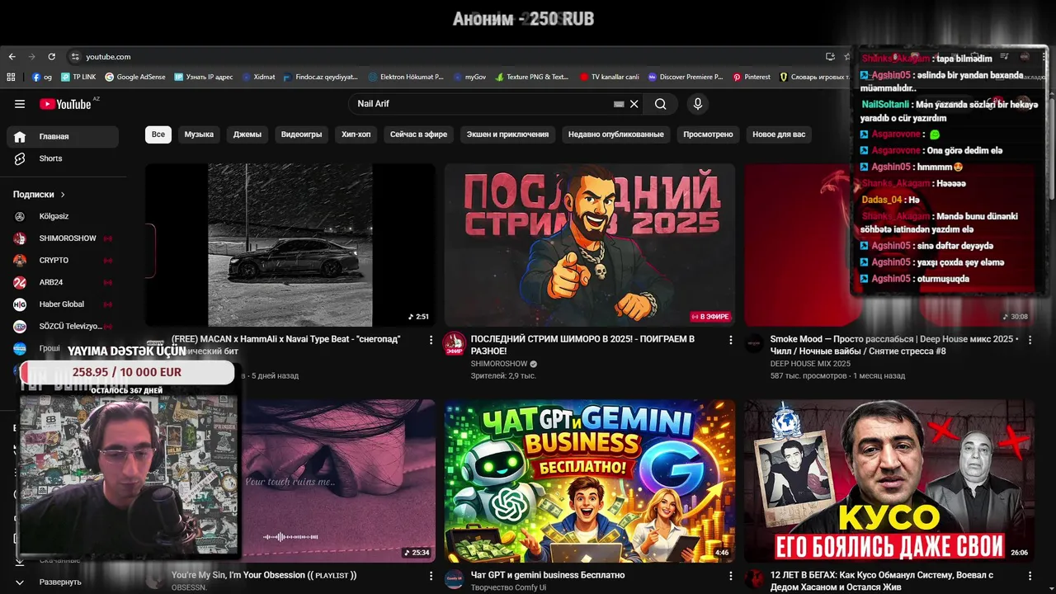This screenshot has height=594, width=1056.
Task: Go back with the browser back arrow
Action: (12, 57)
